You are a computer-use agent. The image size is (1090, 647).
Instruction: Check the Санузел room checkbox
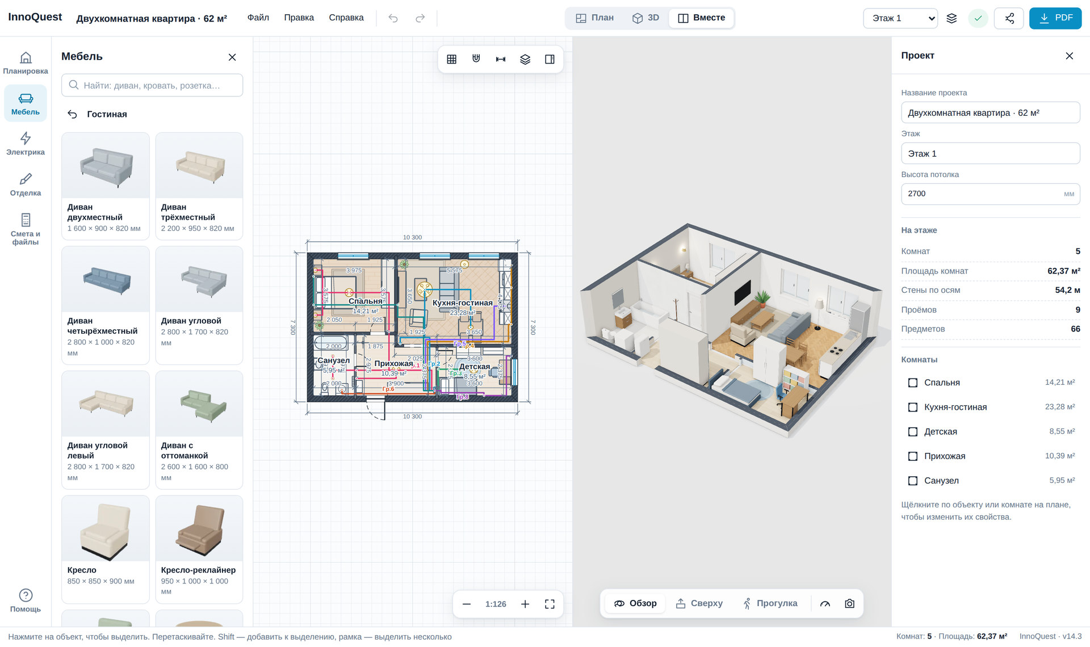coord(913,480)
